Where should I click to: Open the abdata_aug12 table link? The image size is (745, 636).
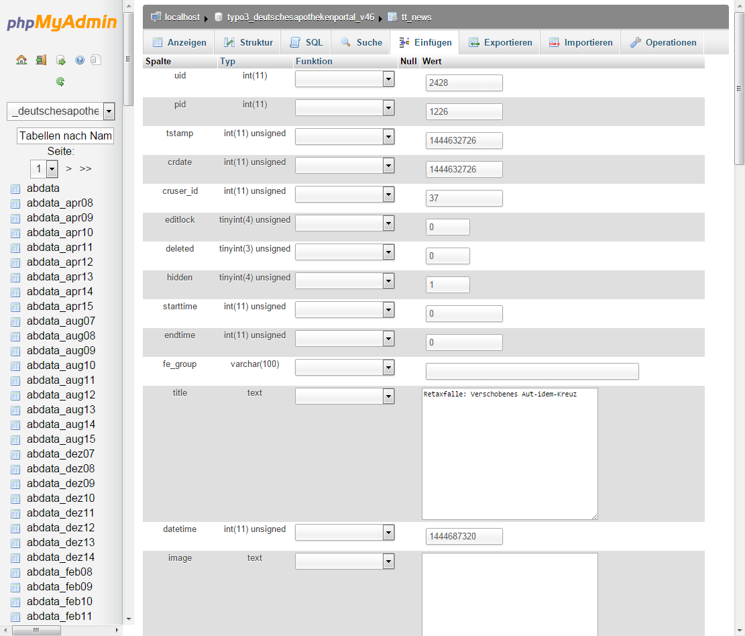[x=61, y=395]
